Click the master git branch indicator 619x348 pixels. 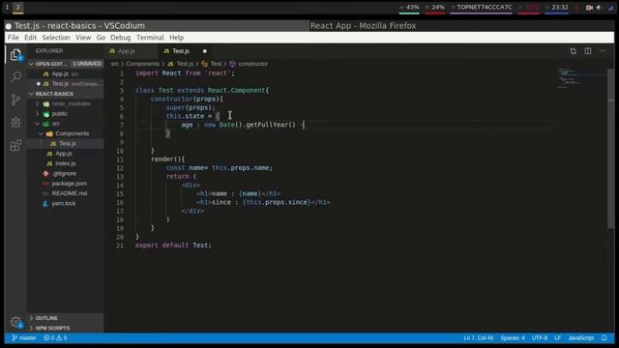(24, 337)
